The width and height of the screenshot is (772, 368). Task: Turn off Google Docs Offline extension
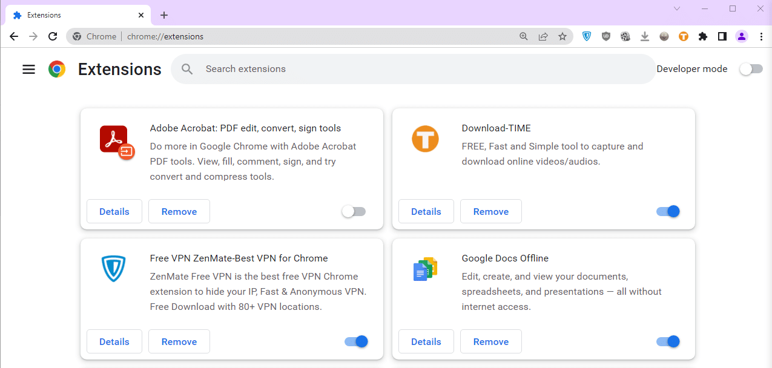pos(667,341)
